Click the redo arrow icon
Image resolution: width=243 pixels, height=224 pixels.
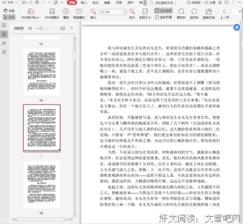(x=49, y=2)
